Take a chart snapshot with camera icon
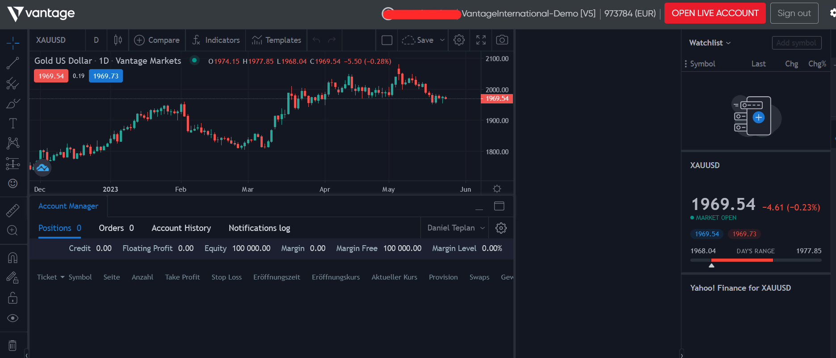 pyautogui.click(x=502, y=40)
